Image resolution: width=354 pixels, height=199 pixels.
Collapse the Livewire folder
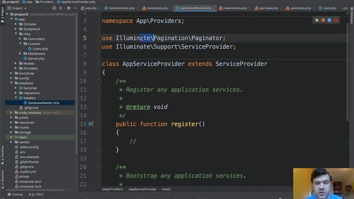[20, 44]
